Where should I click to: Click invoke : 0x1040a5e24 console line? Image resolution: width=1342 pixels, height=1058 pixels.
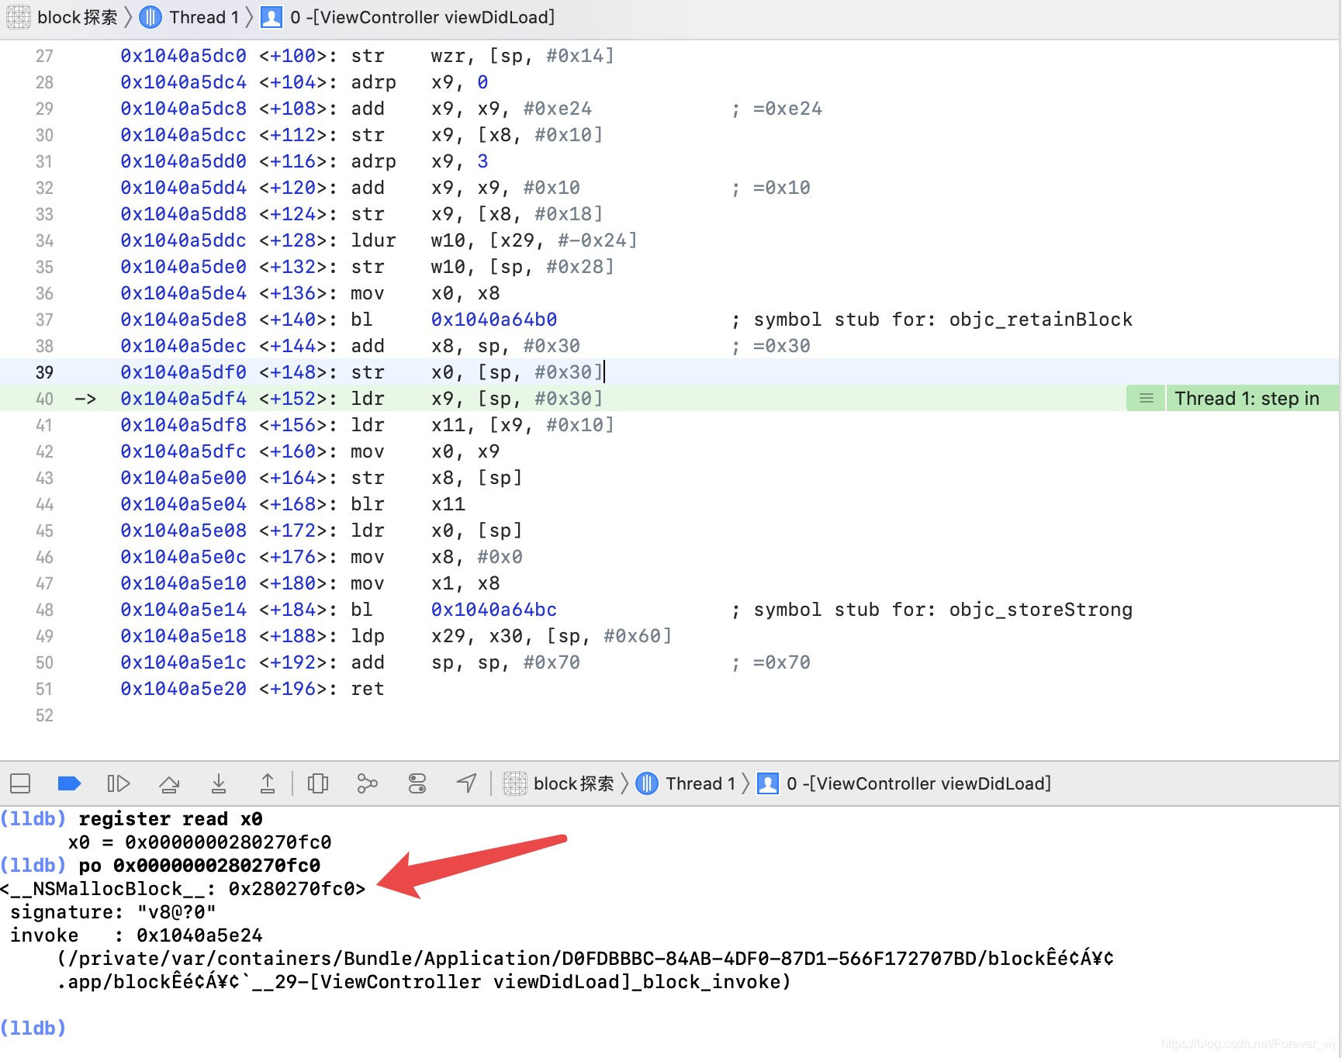137,935
